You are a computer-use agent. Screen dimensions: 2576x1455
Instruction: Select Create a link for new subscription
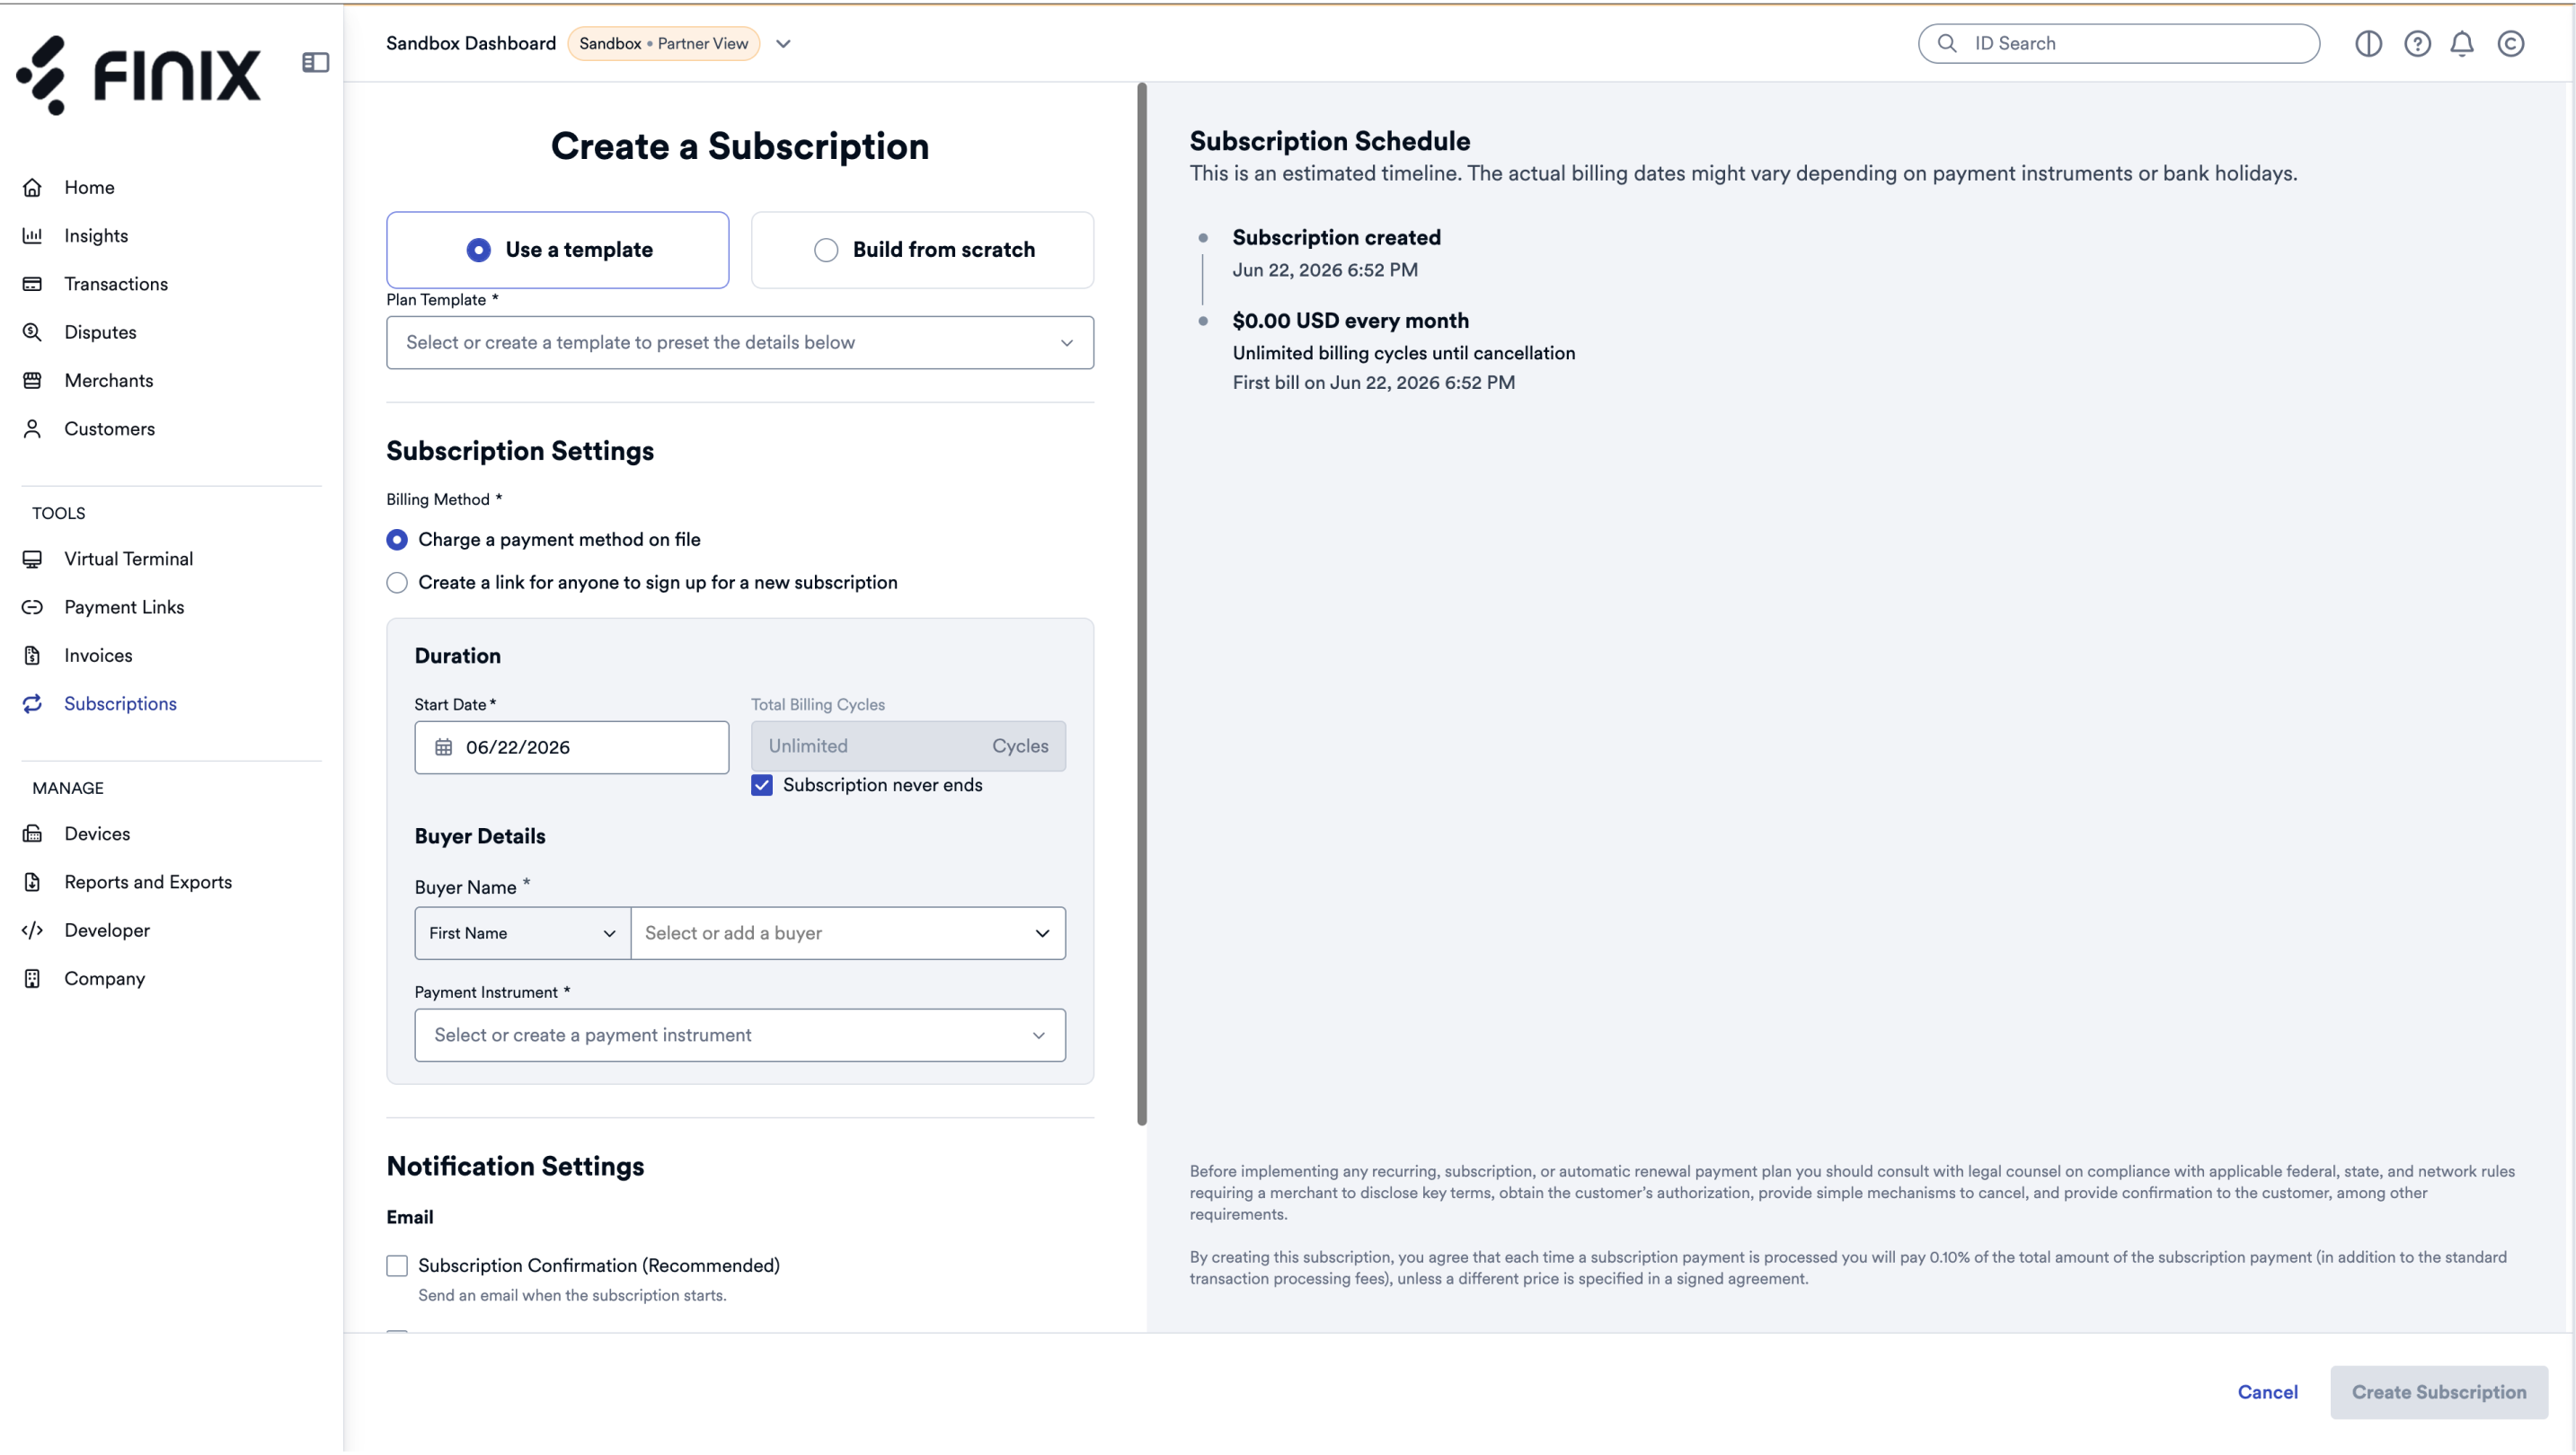pyautogui.click(x=397, y=583)
